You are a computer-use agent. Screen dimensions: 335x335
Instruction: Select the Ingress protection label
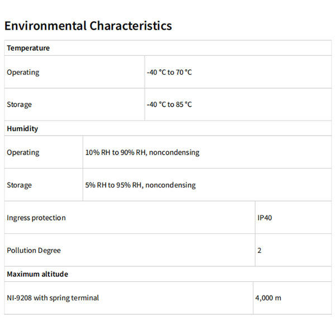pos(36,218)
